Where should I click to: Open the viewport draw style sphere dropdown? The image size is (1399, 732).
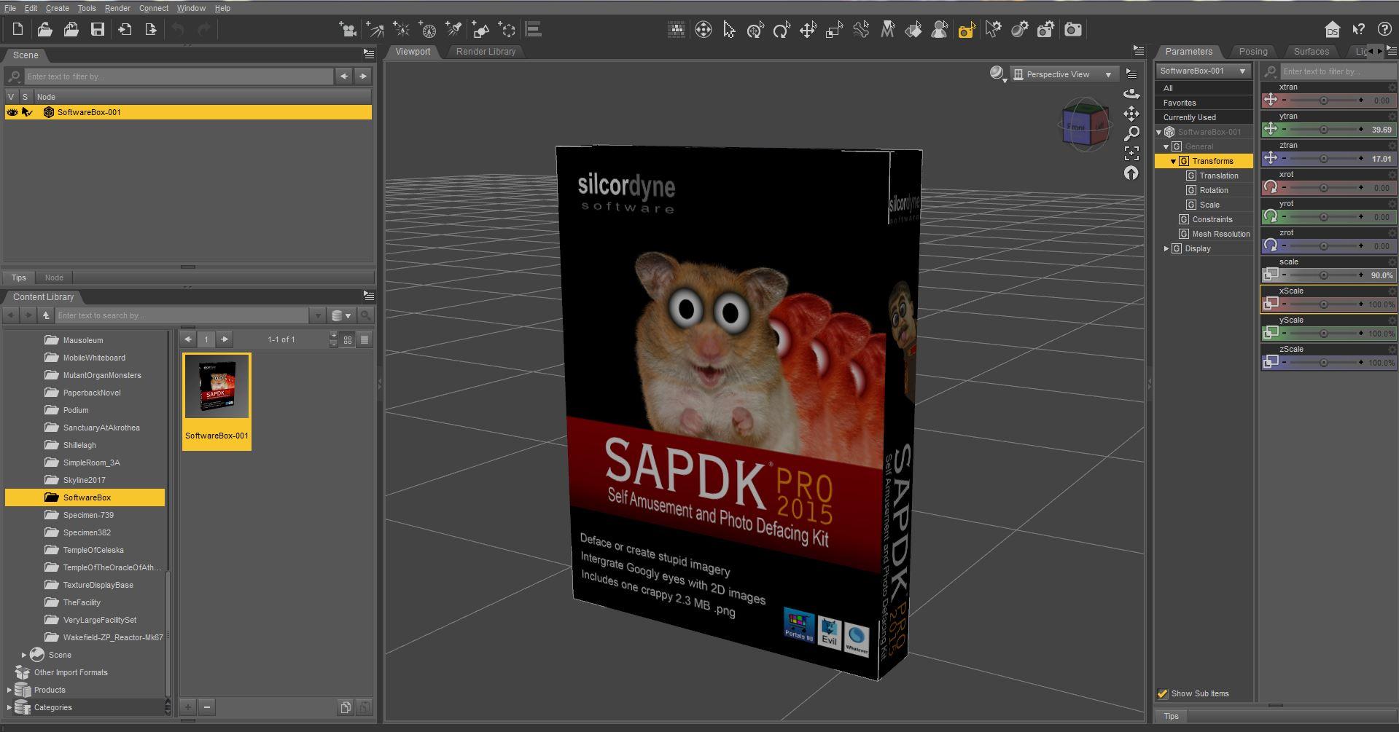997,74
